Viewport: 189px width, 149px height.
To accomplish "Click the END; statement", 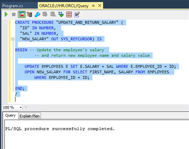I will (20, 89).
